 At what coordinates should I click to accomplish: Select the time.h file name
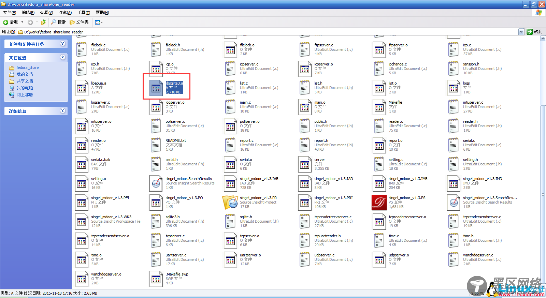(x=468, y=236)
